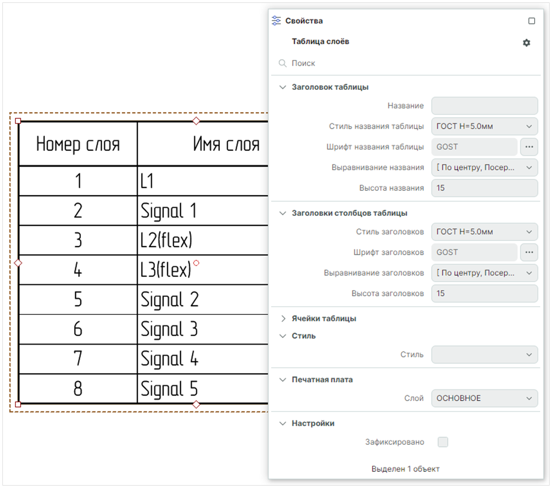The height and width of the screenshot is (488, 552).
Task: Enable the Зафиксировано checkbox
Action: coord(443,442)
